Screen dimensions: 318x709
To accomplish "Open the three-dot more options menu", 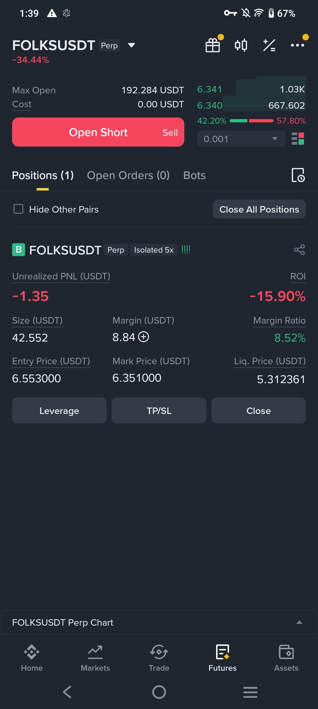I will 297,45.
